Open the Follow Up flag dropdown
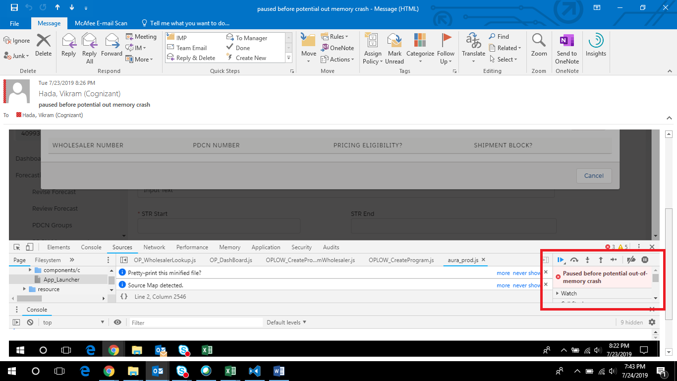 pos(446,49)
